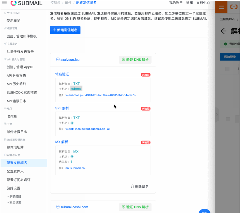Screen dimensions: 240x213
Task: Tick the header checkbox in DNS records table
Action: pos(227,69)
